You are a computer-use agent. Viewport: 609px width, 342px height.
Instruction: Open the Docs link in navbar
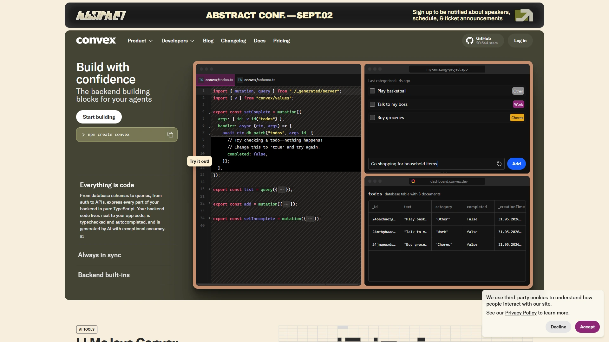(x=259, y=41)
